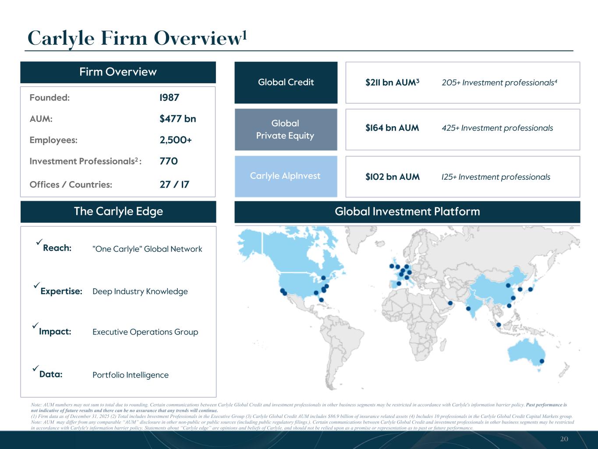Click the $477 bn AUM value
598x449 pixels.
tap(178, 119)
